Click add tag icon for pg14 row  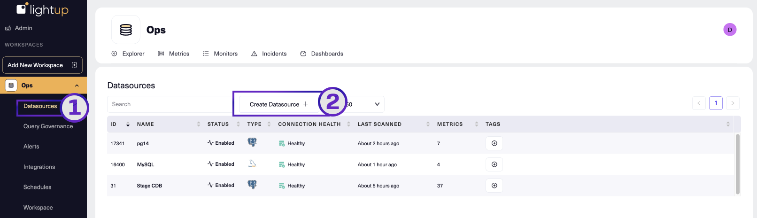(494, 143)
